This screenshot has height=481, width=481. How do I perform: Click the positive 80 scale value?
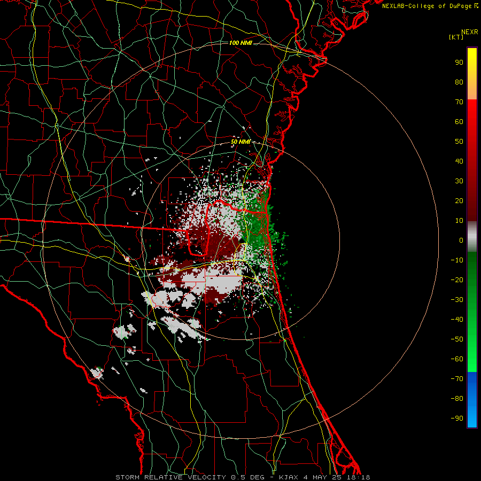pos(459,82)
